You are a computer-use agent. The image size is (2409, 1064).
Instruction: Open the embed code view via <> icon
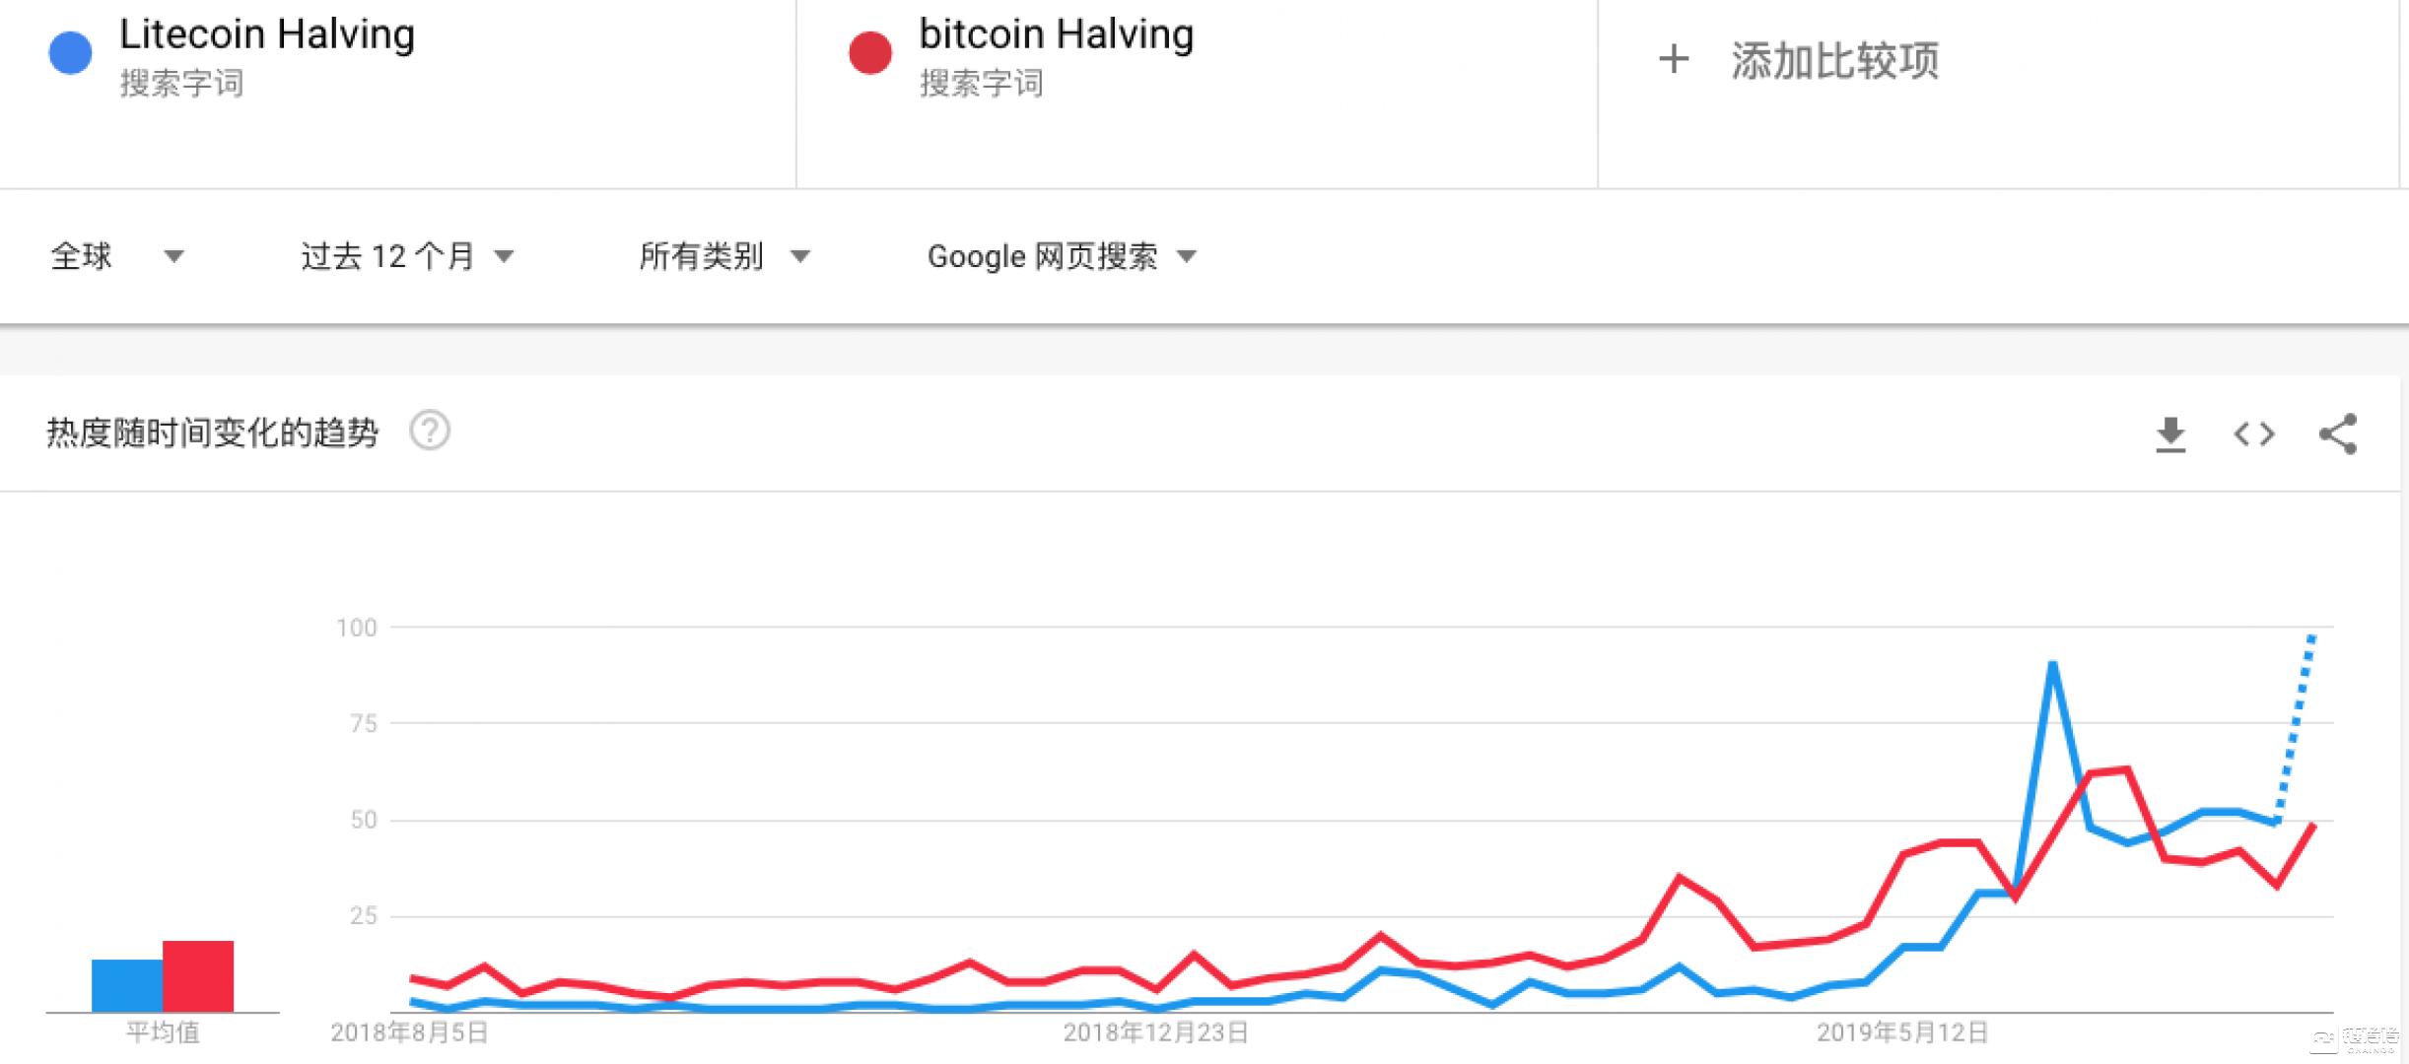point(2253,433)
